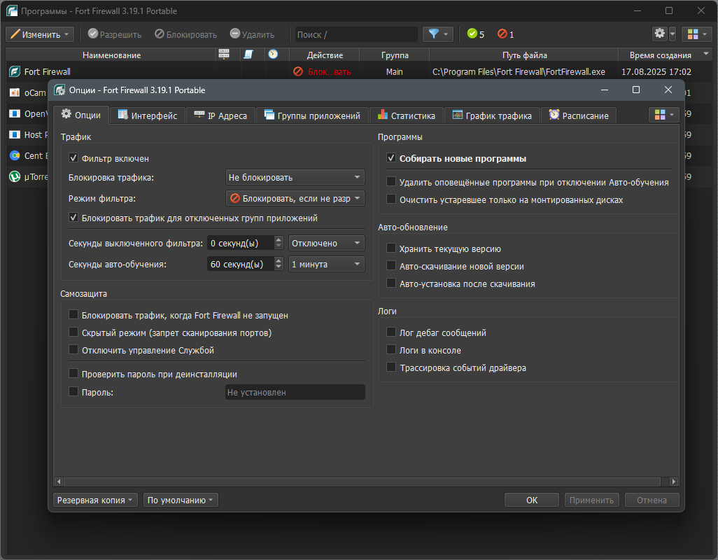Open Резервная копия dropdown button

[95, 500]
